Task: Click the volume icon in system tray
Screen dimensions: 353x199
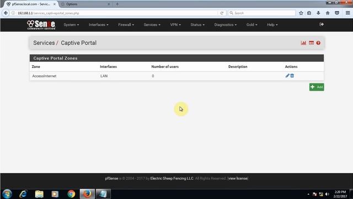Action: pos(327,194)
